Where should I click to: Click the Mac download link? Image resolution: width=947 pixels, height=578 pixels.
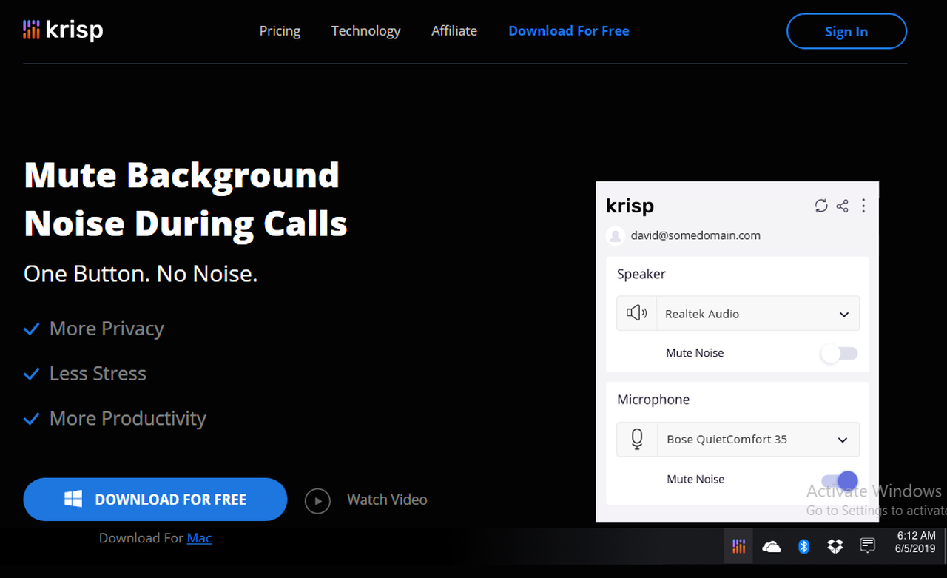[199, 538]
